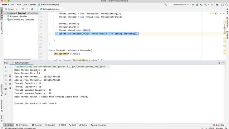The image size is (229, 129).
Task: Open the Spring tool window
Action: [x=83, y=125]
